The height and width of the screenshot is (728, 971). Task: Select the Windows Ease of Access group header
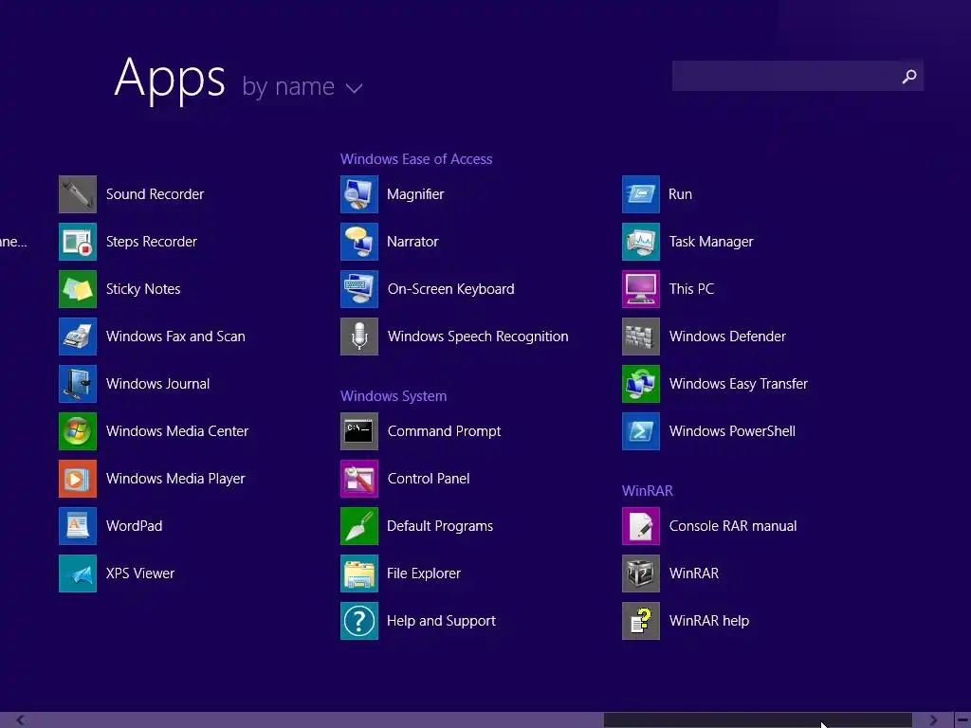(x=416, y=159)
